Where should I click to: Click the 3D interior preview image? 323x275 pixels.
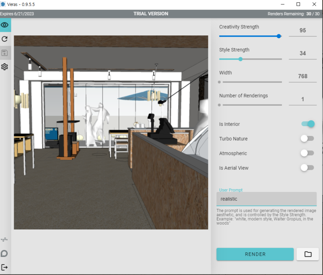pyautogui.click(x=111, y=132)
